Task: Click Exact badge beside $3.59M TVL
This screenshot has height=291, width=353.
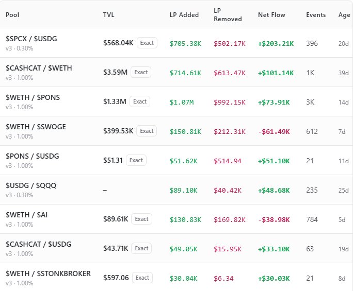Action: [x=141, y=72]
